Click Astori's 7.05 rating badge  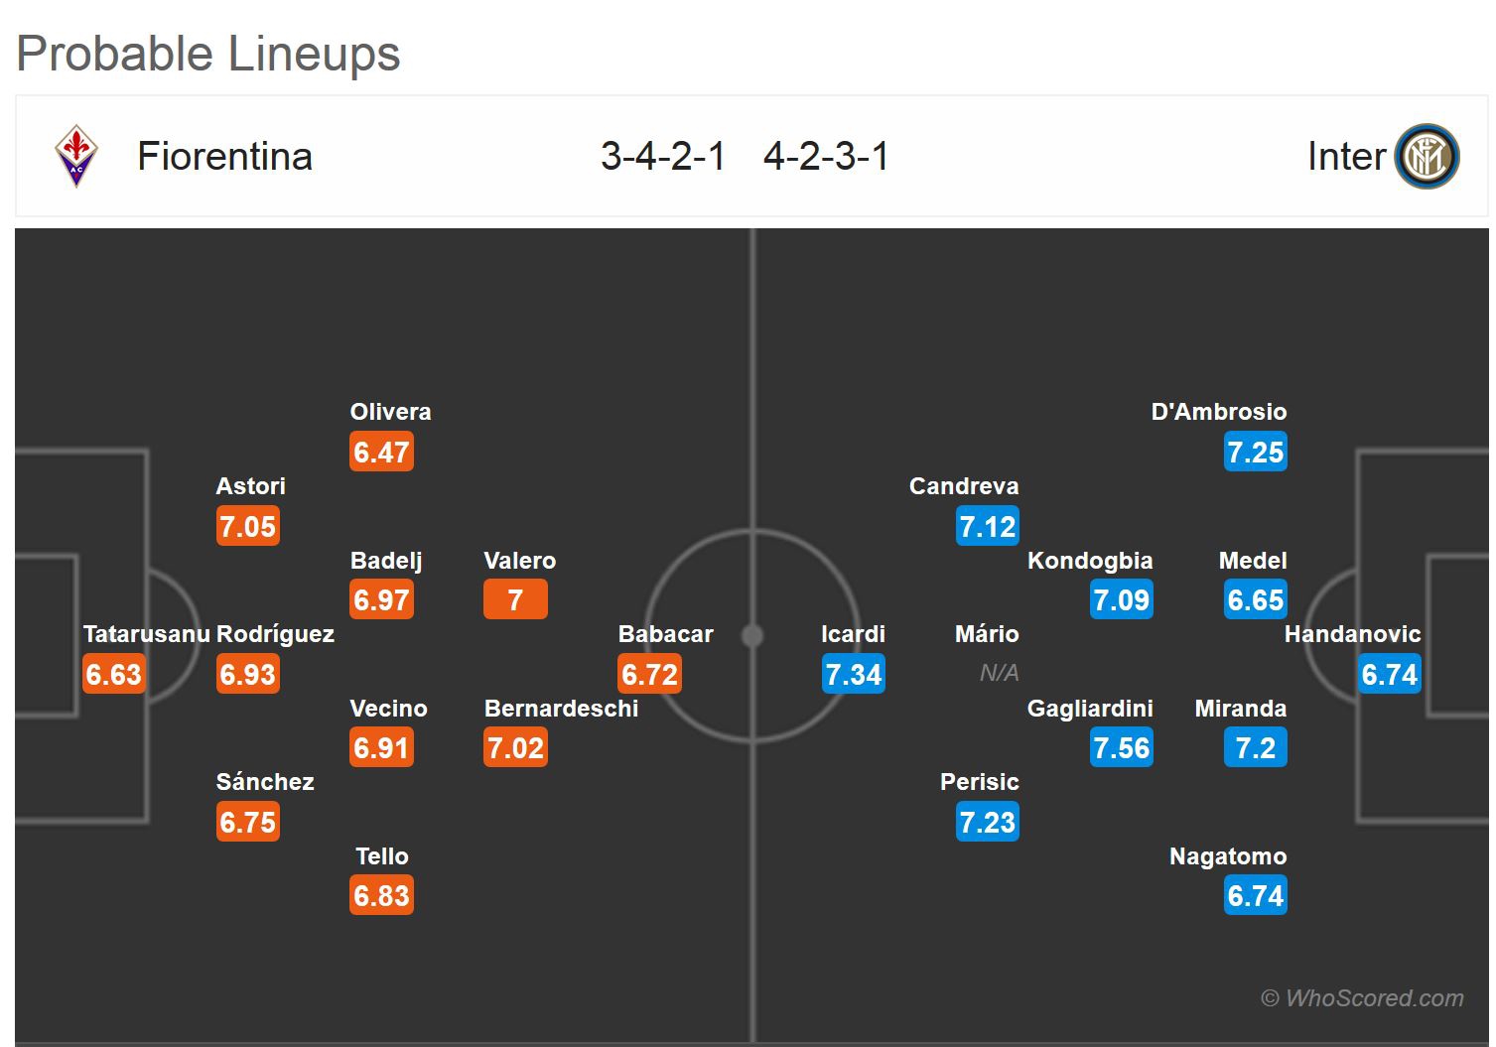pyautogui.click(x=247, y=527)
